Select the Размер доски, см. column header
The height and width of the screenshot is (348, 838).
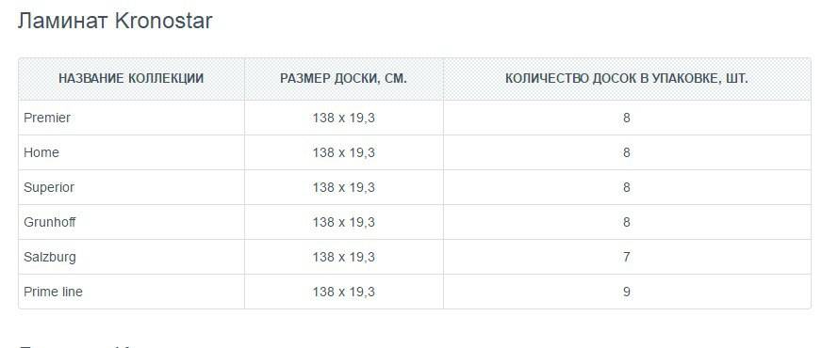point(344,79)
